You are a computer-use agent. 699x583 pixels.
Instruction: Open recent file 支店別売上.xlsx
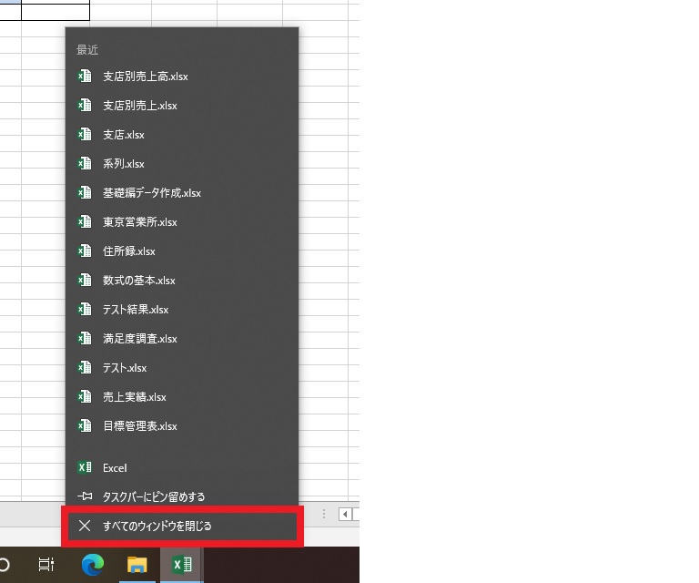coord(182,106)
